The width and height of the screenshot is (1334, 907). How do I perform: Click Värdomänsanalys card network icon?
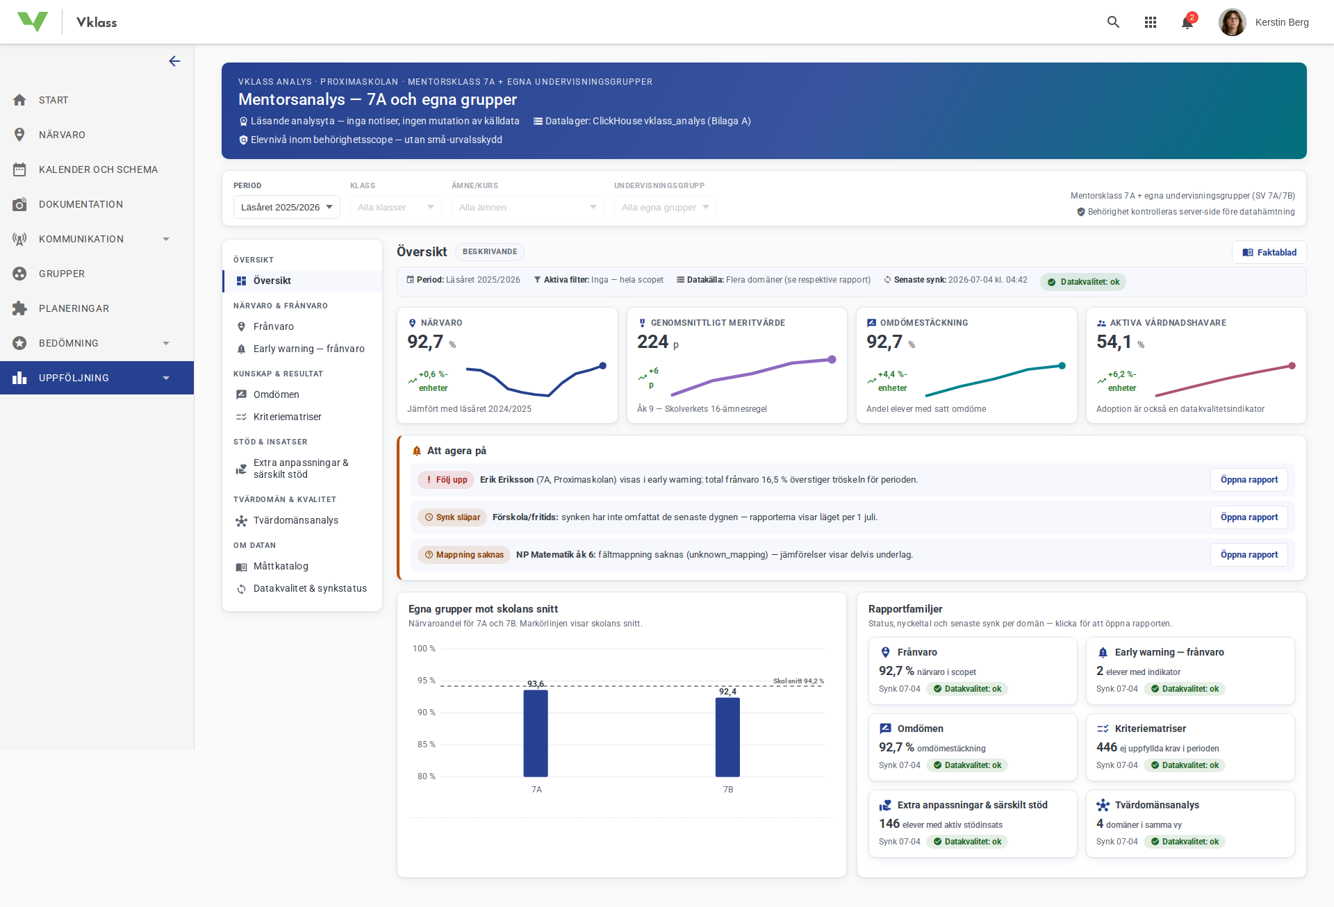tap(1103, 805)
